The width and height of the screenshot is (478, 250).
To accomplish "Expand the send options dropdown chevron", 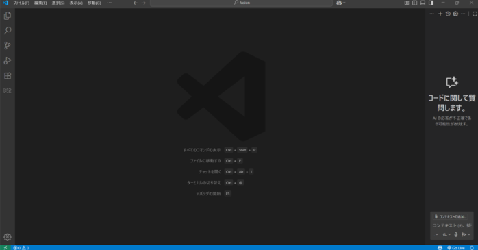I will pos(469,234).
